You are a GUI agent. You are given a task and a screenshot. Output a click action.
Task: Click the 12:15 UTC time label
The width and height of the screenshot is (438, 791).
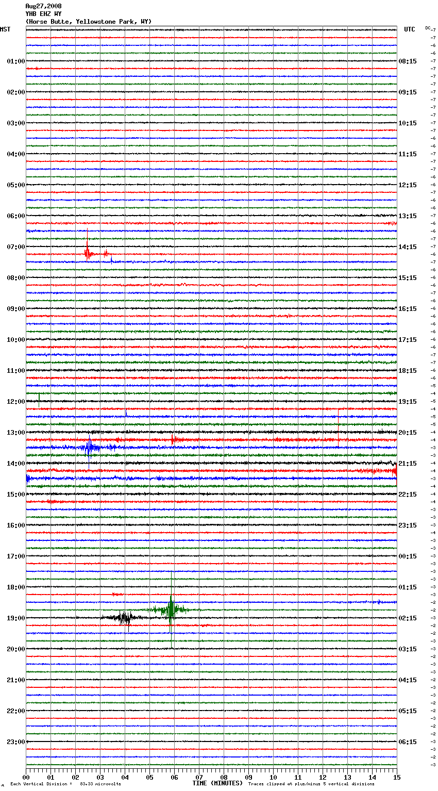tap(408, 185)
